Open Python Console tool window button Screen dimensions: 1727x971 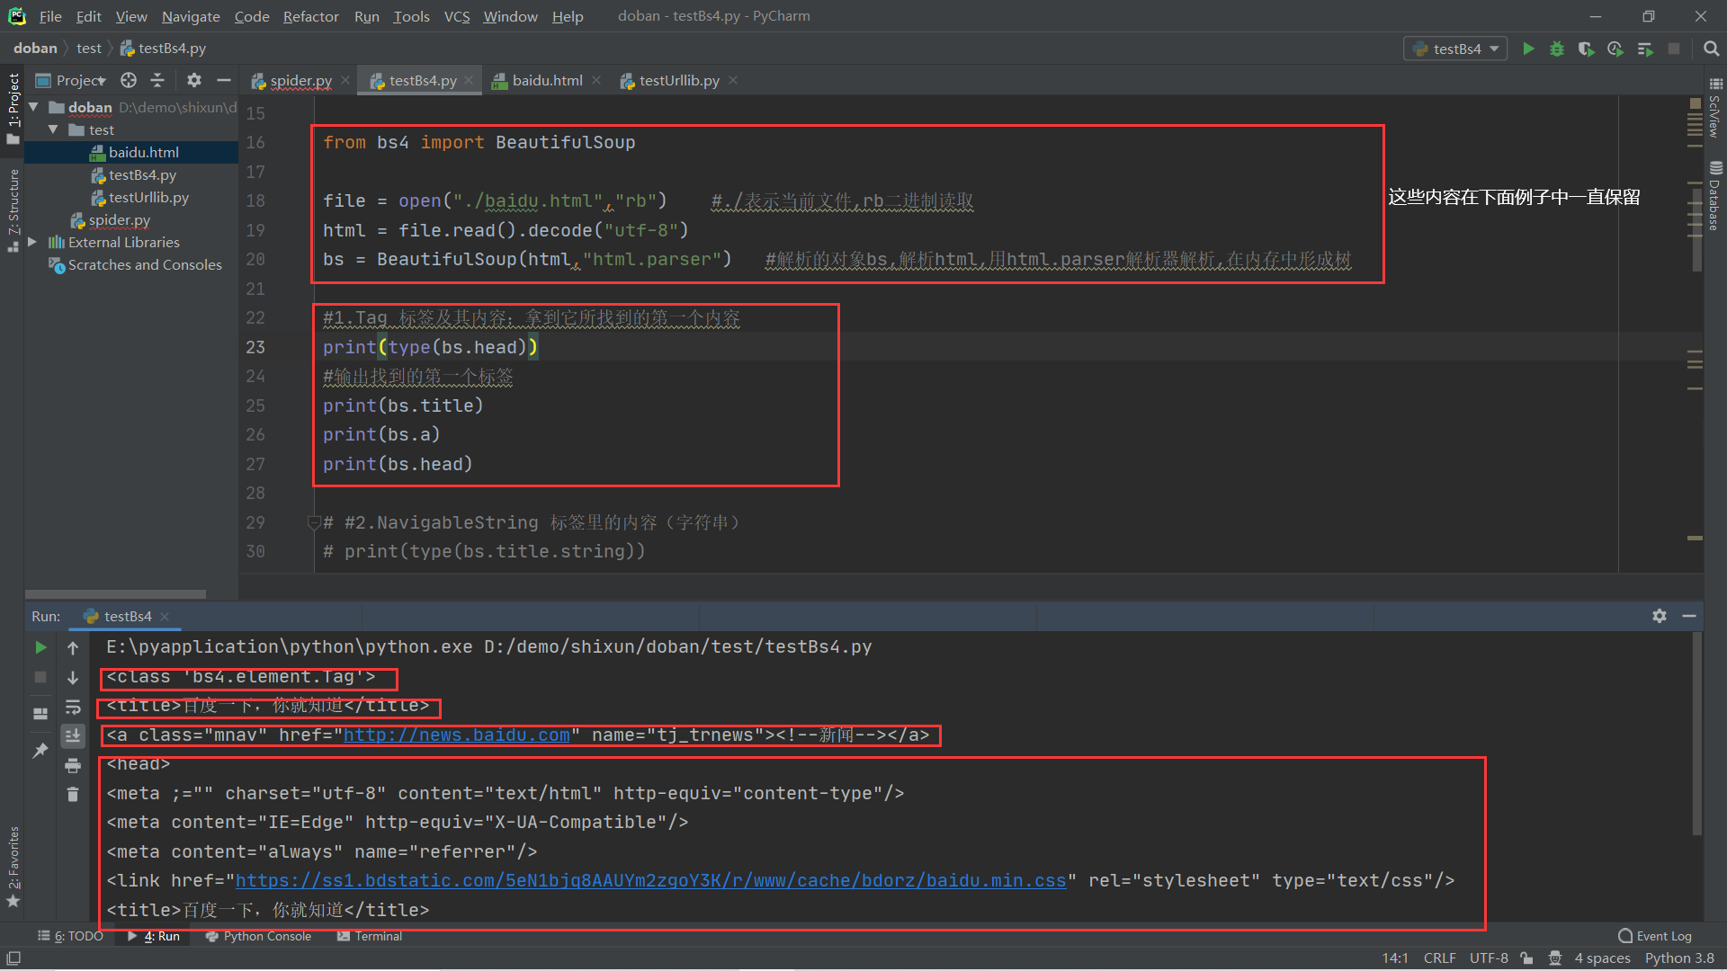tap(259, 936)
